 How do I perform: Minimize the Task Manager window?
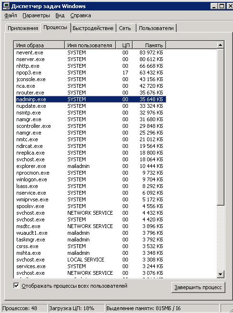214,6
